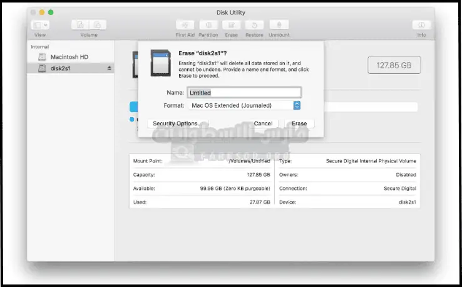
Task: Click the add volume toolbar icon
Action: pos(81,25)
